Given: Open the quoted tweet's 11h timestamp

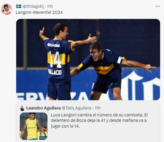Looking at the screenshot, I should tap(98, 108).
